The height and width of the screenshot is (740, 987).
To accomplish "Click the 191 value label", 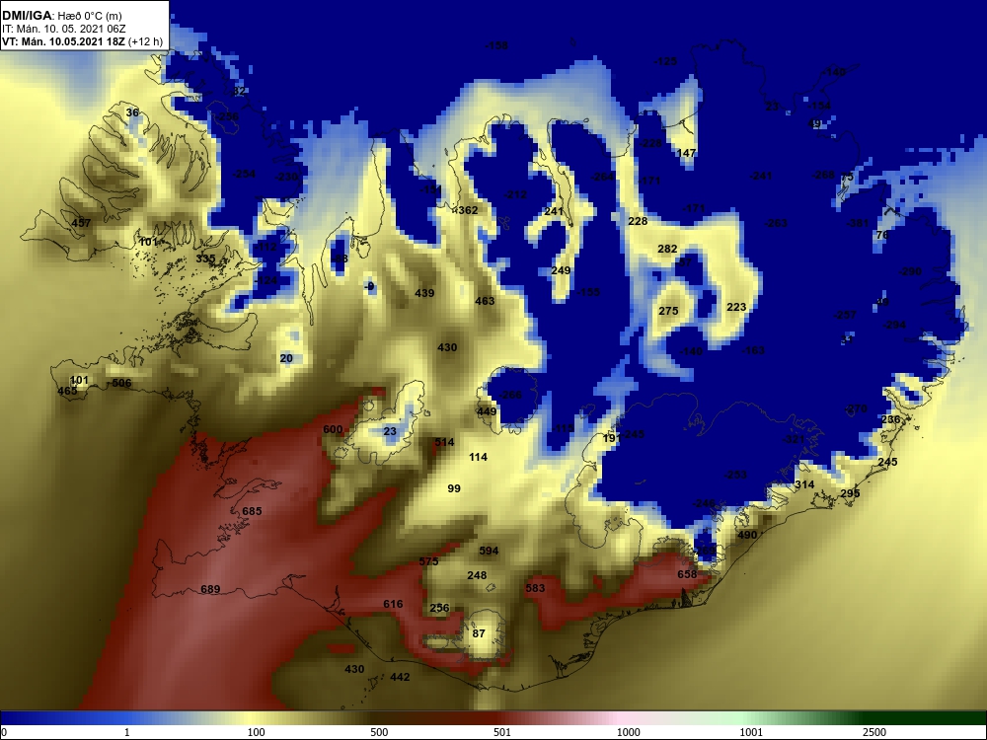I will pyautogui.click(x=612, y=438).
